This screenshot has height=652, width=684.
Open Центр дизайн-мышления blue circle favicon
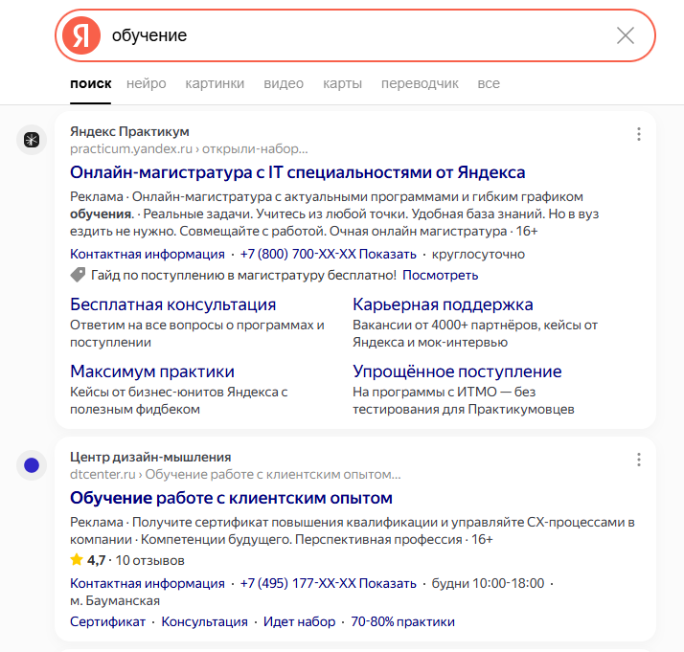(32, 465)
